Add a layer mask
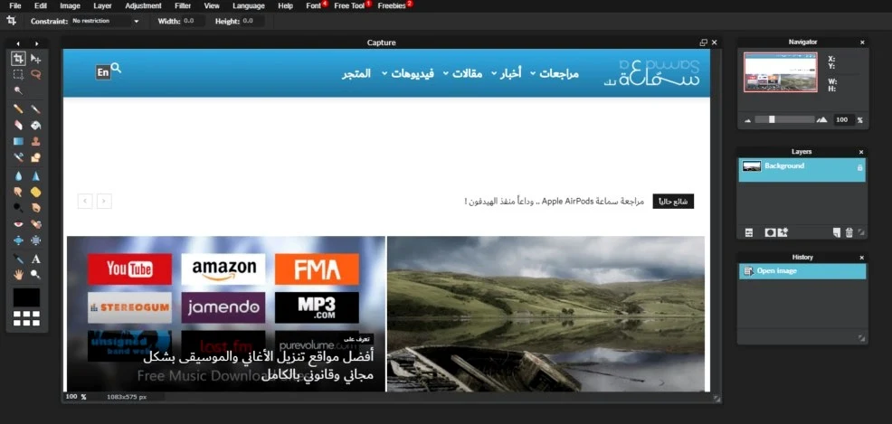Screen dimensions: 892x424 [x=770, y=232]
